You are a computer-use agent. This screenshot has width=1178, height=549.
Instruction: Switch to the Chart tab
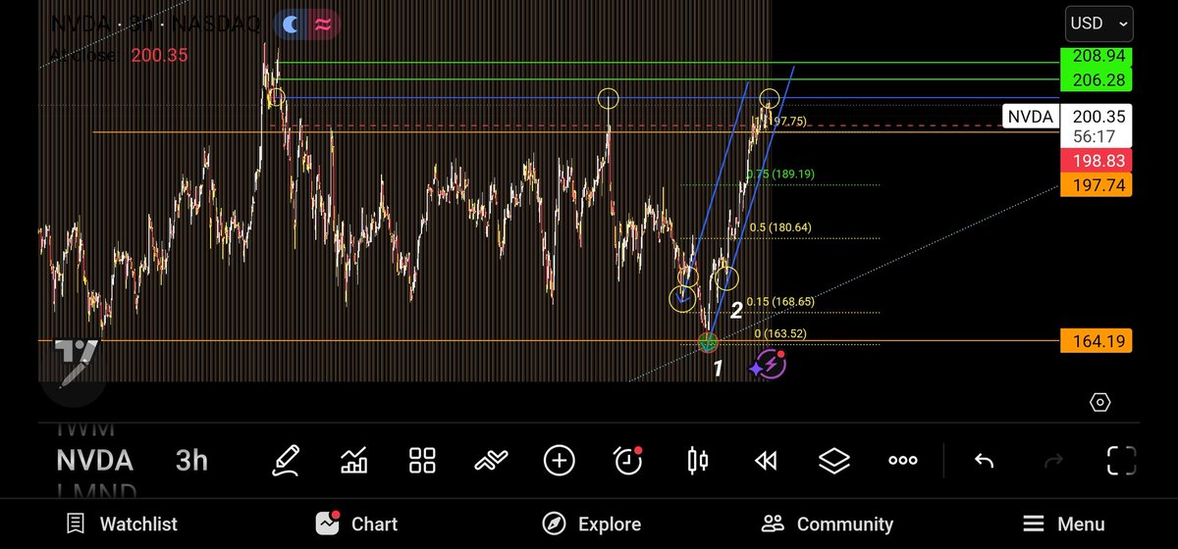point(357,524)
